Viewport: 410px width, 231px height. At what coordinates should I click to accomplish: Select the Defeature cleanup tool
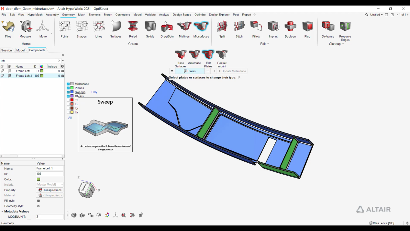[x=328, y=29]
